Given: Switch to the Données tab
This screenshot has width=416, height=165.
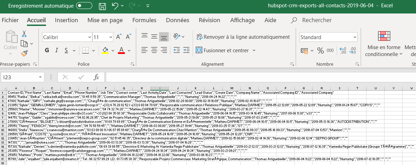Looking at the screenshot, I should [x=177, y=20].
